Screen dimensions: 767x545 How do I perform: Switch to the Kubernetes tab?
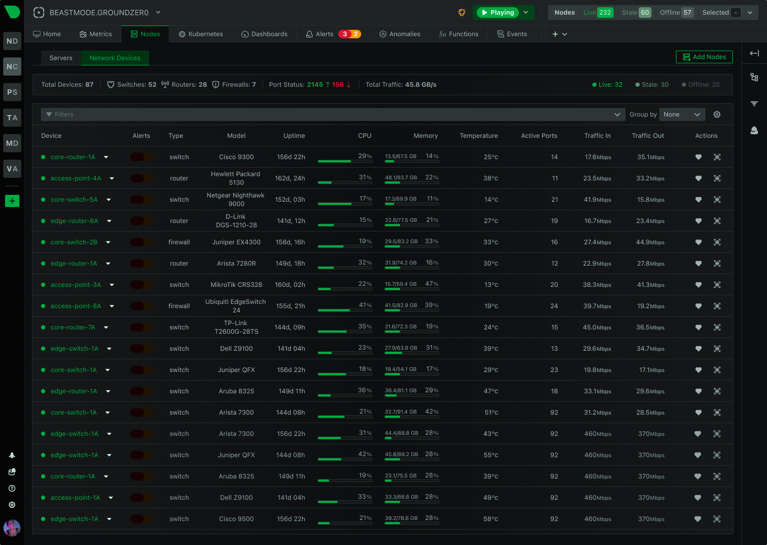tap(201, 34)
